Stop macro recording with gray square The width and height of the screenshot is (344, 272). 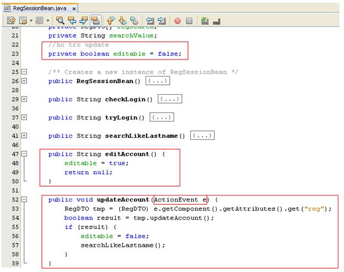point(189,21)
